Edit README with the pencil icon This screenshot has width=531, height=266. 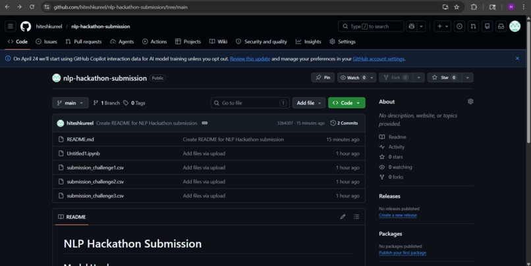343,217
